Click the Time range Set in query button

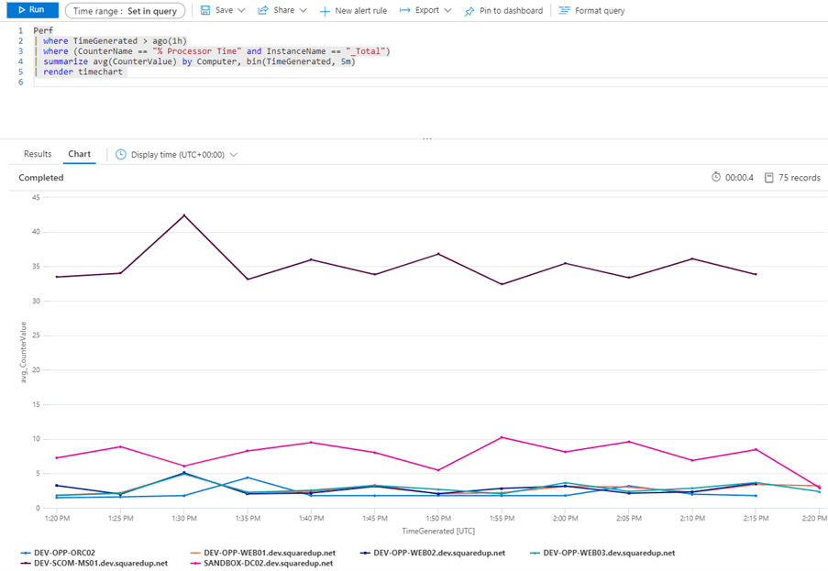tap(126, 11)
